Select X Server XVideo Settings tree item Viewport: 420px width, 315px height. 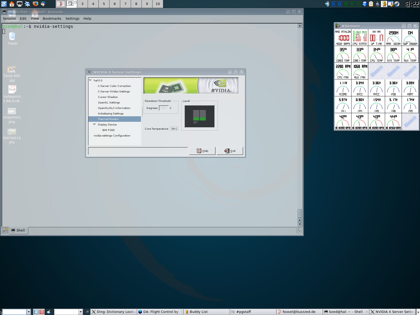click(x=114, y=91)
